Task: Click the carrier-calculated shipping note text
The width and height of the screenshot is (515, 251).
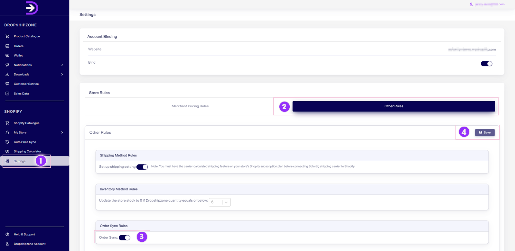Action: [253, 166]
